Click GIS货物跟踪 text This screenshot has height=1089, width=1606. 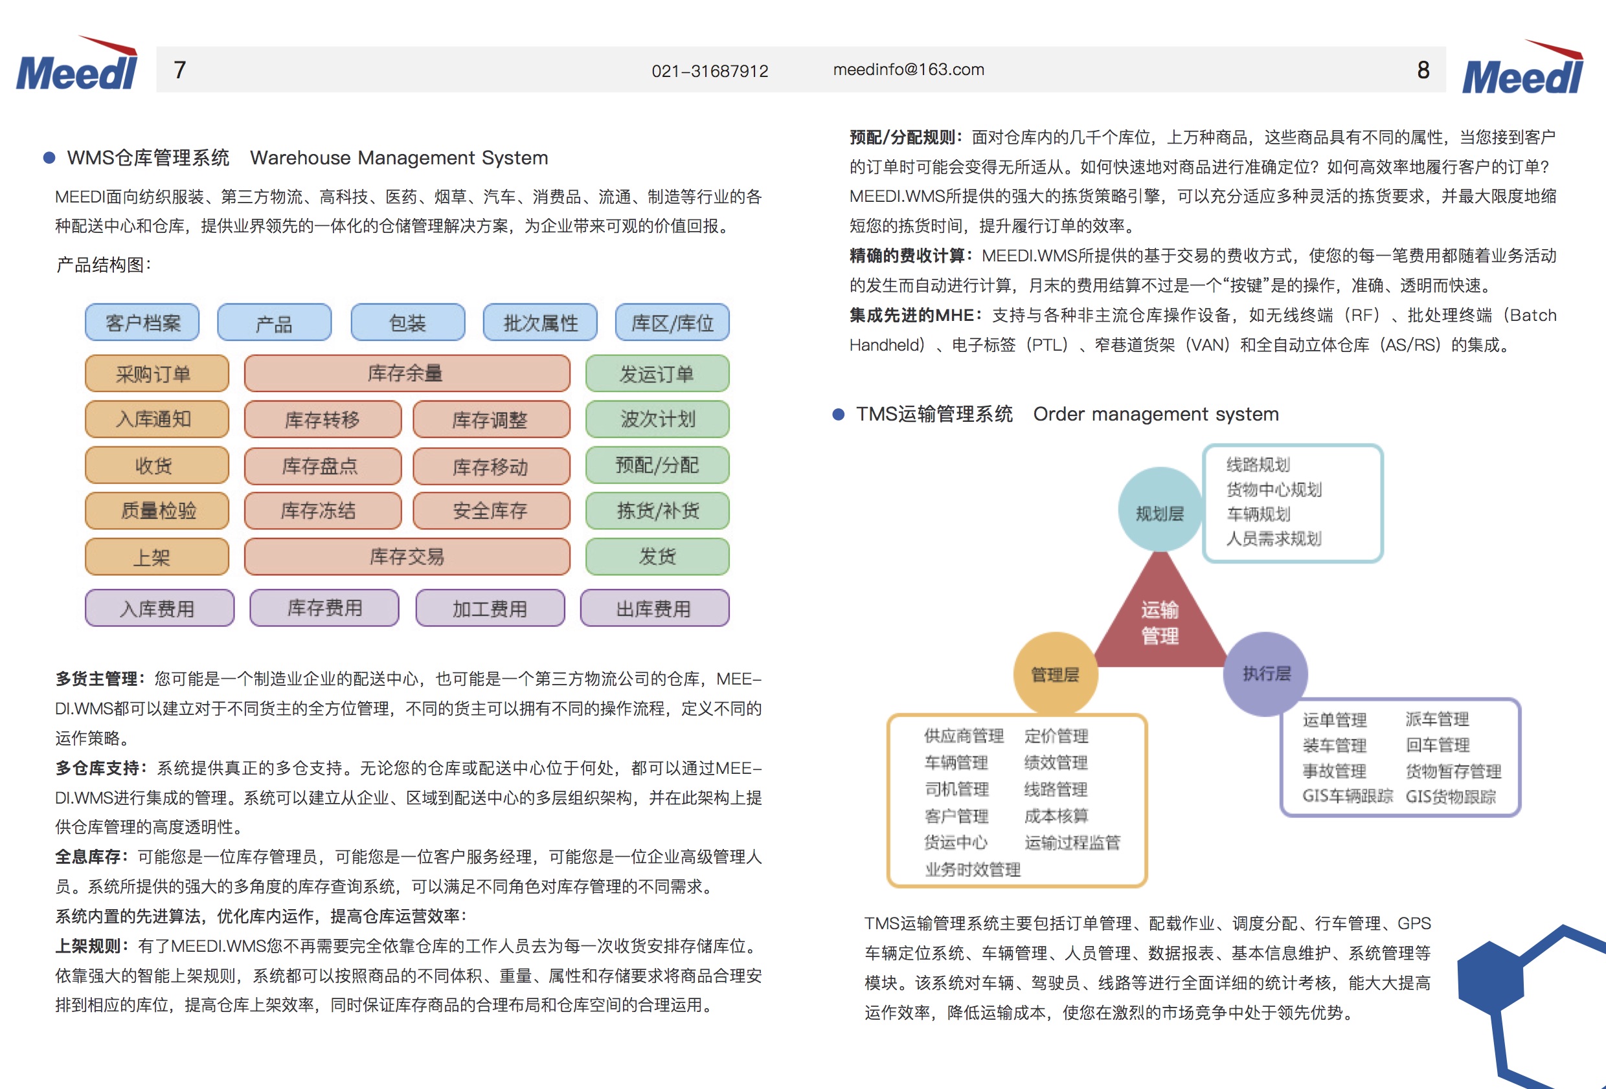click(1451, 797)
